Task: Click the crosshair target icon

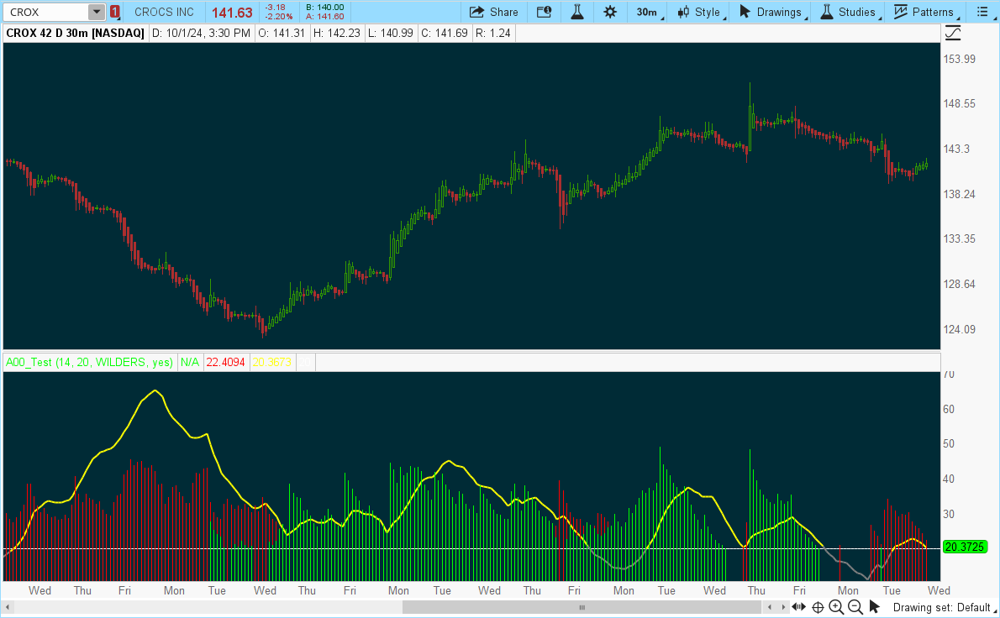Action: (x=818, y=607)
